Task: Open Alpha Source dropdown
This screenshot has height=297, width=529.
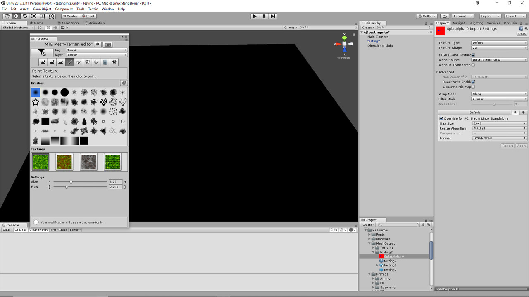Action: [499, 60]
